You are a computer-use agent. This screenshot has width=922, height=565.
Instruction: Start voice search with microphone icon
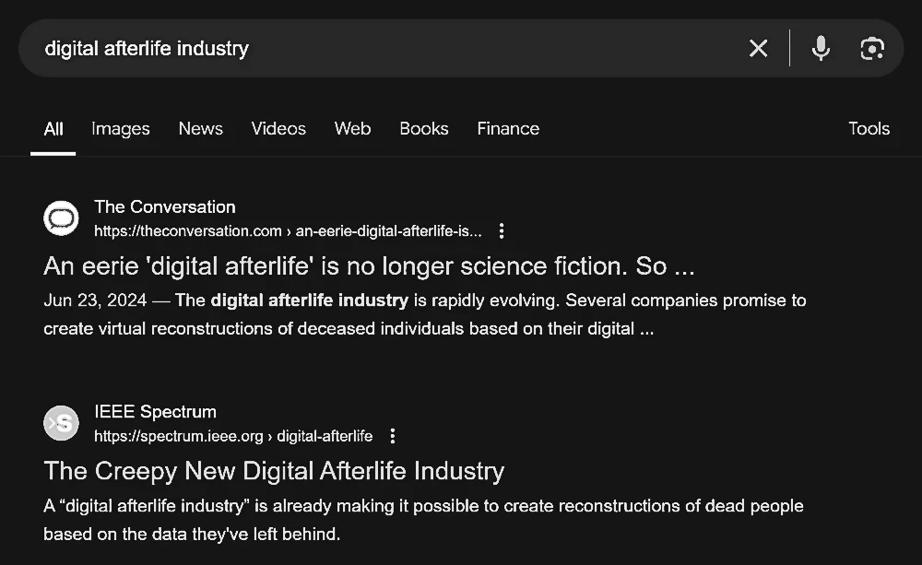(821, 48)
